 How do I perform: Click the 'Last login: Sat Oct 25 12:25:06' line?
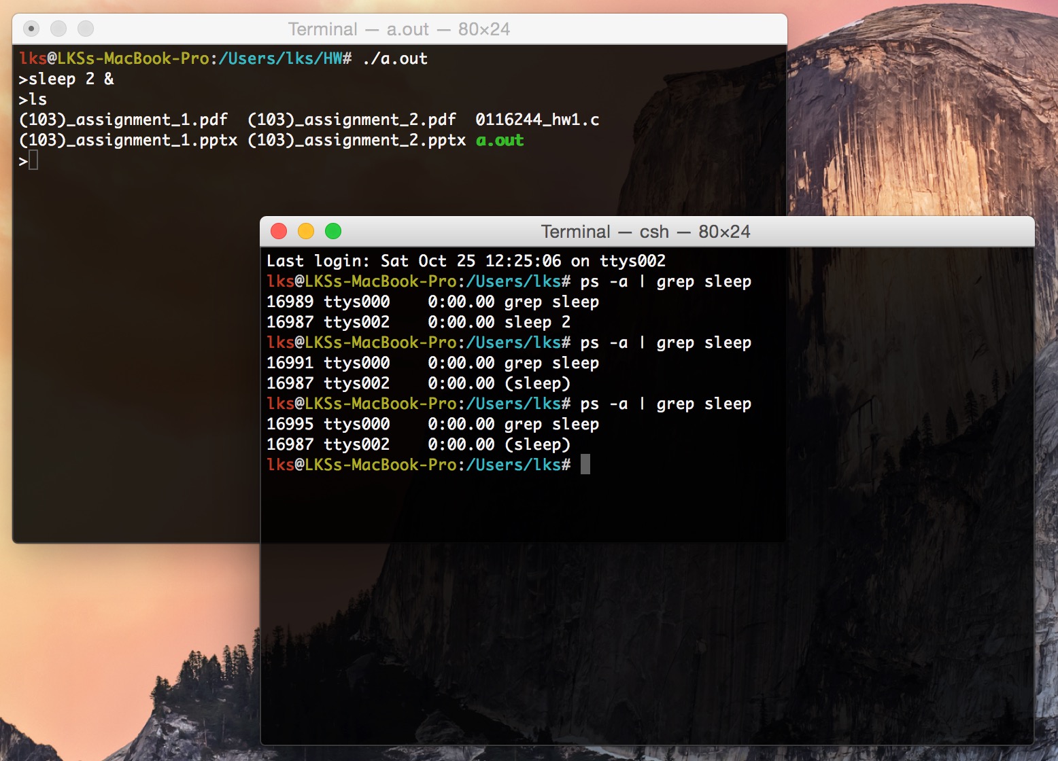466,261
